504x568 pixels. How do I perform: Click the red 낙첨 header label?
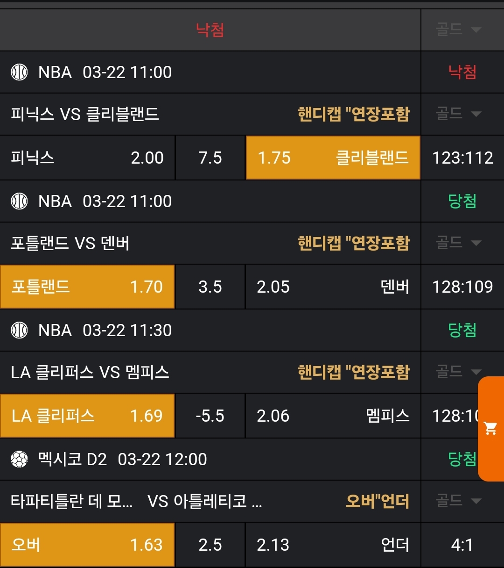210,30
